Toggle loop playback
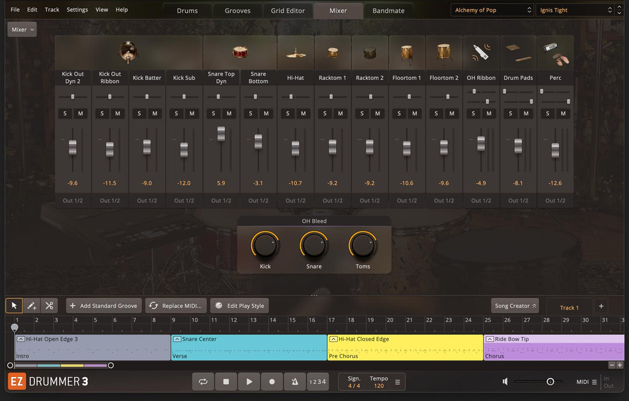 (203, 381)
